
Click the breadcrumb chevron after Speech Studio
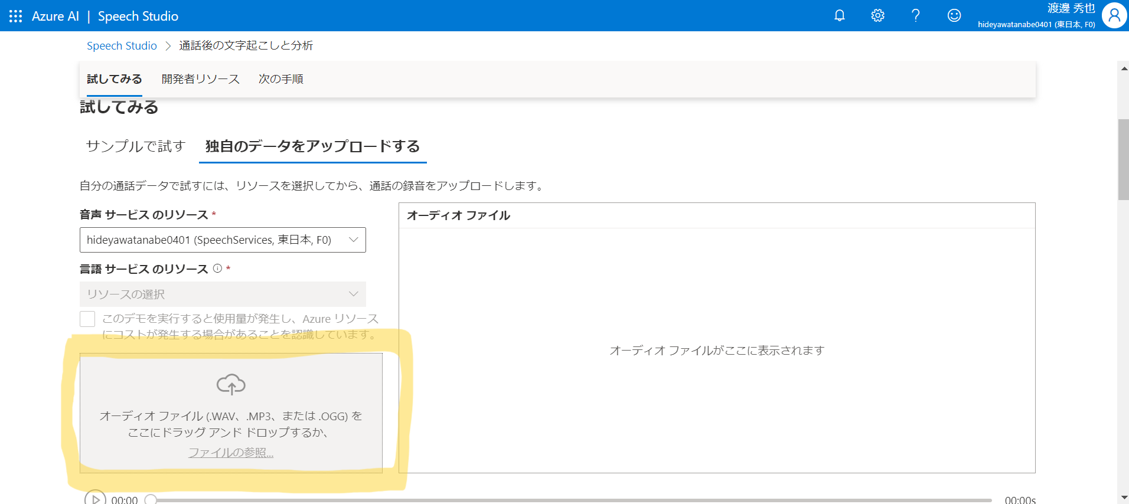coord(168,46)
